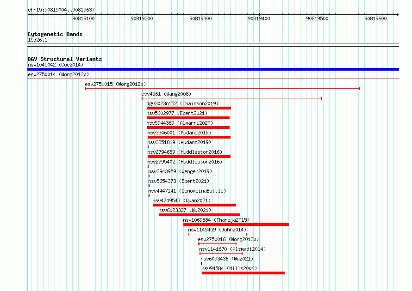Viewport: 412px width, 291px height.
Task: Open esv2750016 (Wong2012b) label
Action: coord(228,239)
